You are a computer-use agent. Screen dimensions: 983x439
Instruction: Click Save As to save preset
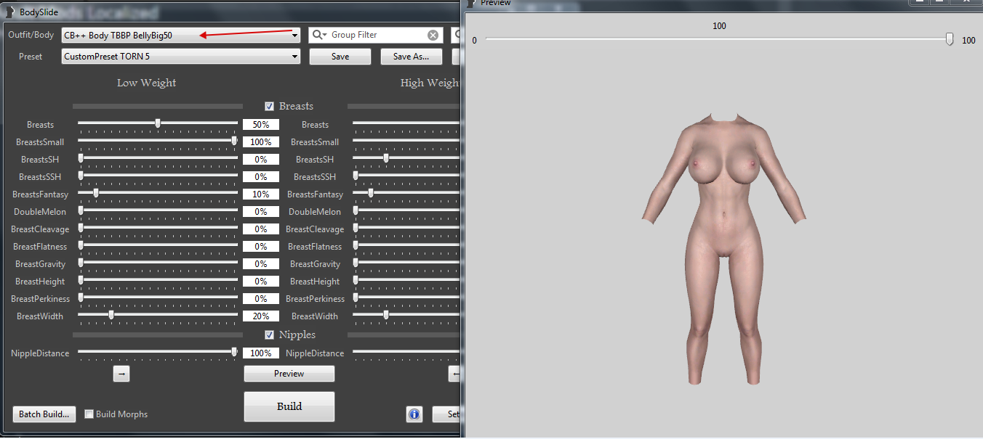pyautogui.click(x=411, y=57)
